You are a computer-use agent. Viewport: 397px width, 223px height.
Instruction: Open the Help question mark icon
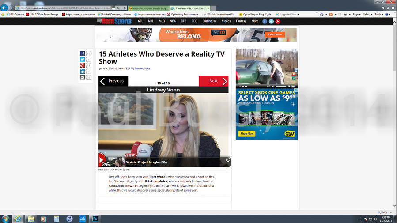pos(386,15)
